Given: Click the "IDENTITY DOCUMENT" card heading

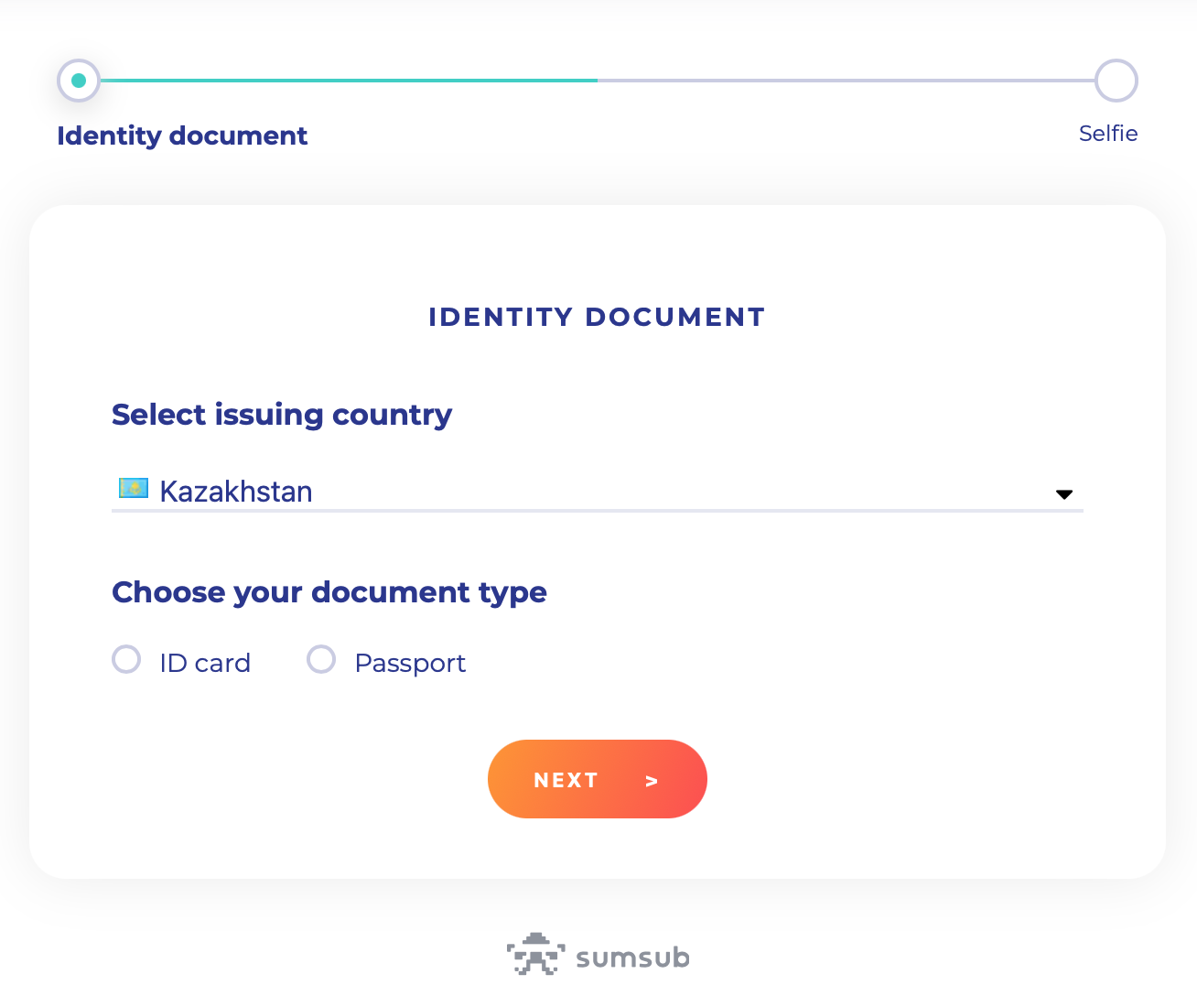Looking at the screenshot, I should tap(597, 317).
